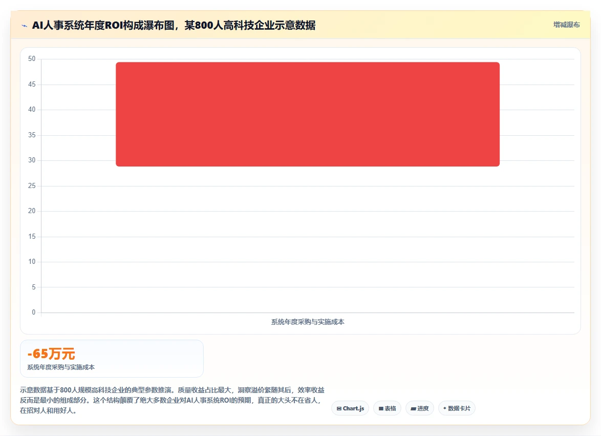Screen dimensions: 601x436
Task: Click the x-axis label 系统年度采购与实施成本
Action: tap(308, 322)
